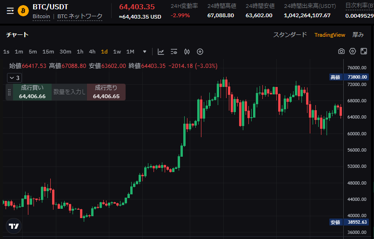Grab the order panel drag handle

coord(9,92)
